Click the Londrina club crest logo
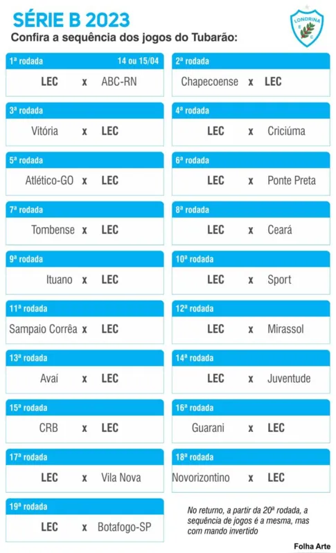 tap(307, 26)
